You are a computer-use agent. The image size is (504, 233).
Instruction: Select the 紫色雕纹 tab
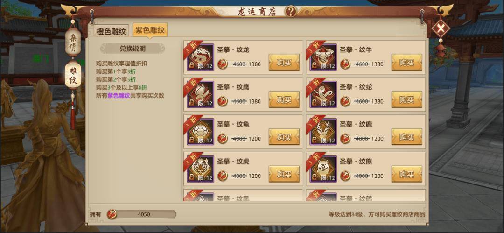coord(150,30)
